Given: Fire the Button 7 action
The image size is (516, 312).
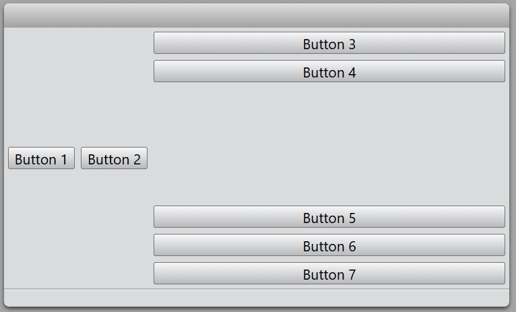Looking at the screenshot, I should (329, 274).
